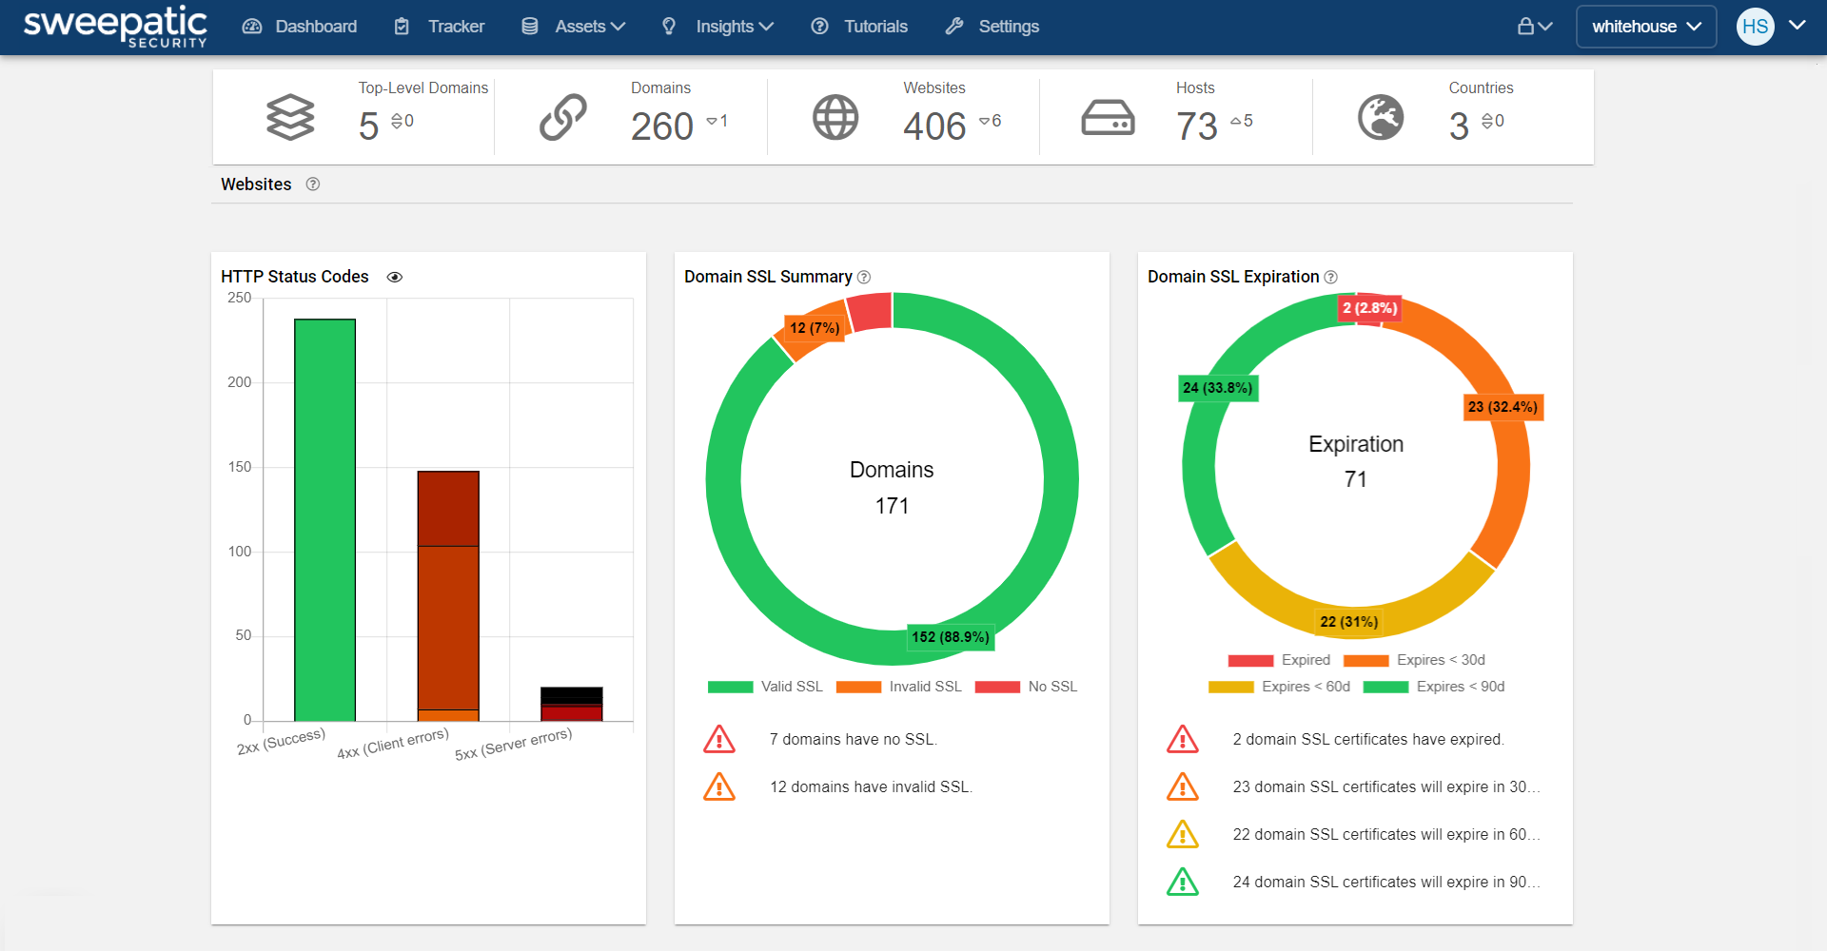The width and height of the screenshot is (1827, 951).
Task: Click the Sweepatic Security logo
Action: point(115,27)
